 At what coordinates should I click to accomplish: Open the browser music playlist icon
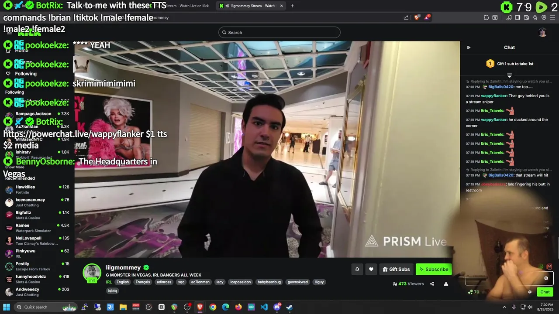pos(509,17)
